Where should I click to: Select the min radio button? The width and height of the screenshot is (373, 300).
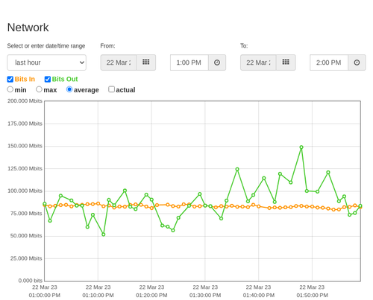10,89
